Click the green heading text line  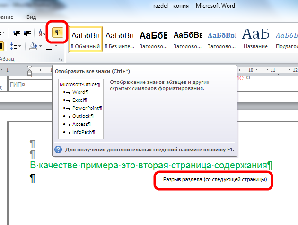coord(151,166)
